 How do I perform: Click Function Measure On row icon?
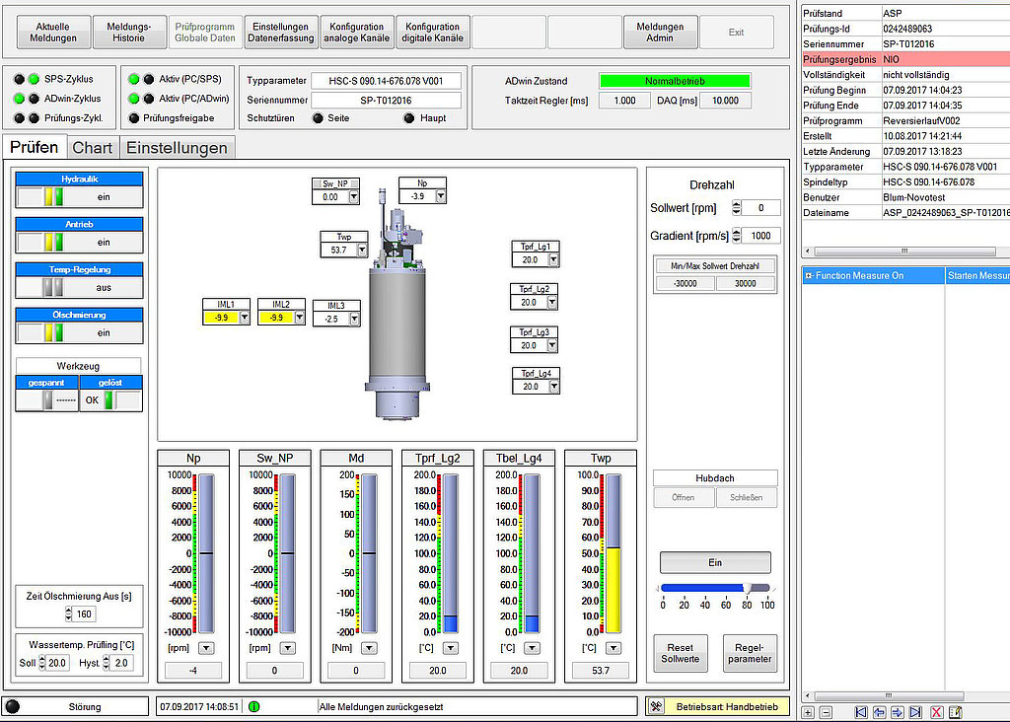click(x=809, y=275)
